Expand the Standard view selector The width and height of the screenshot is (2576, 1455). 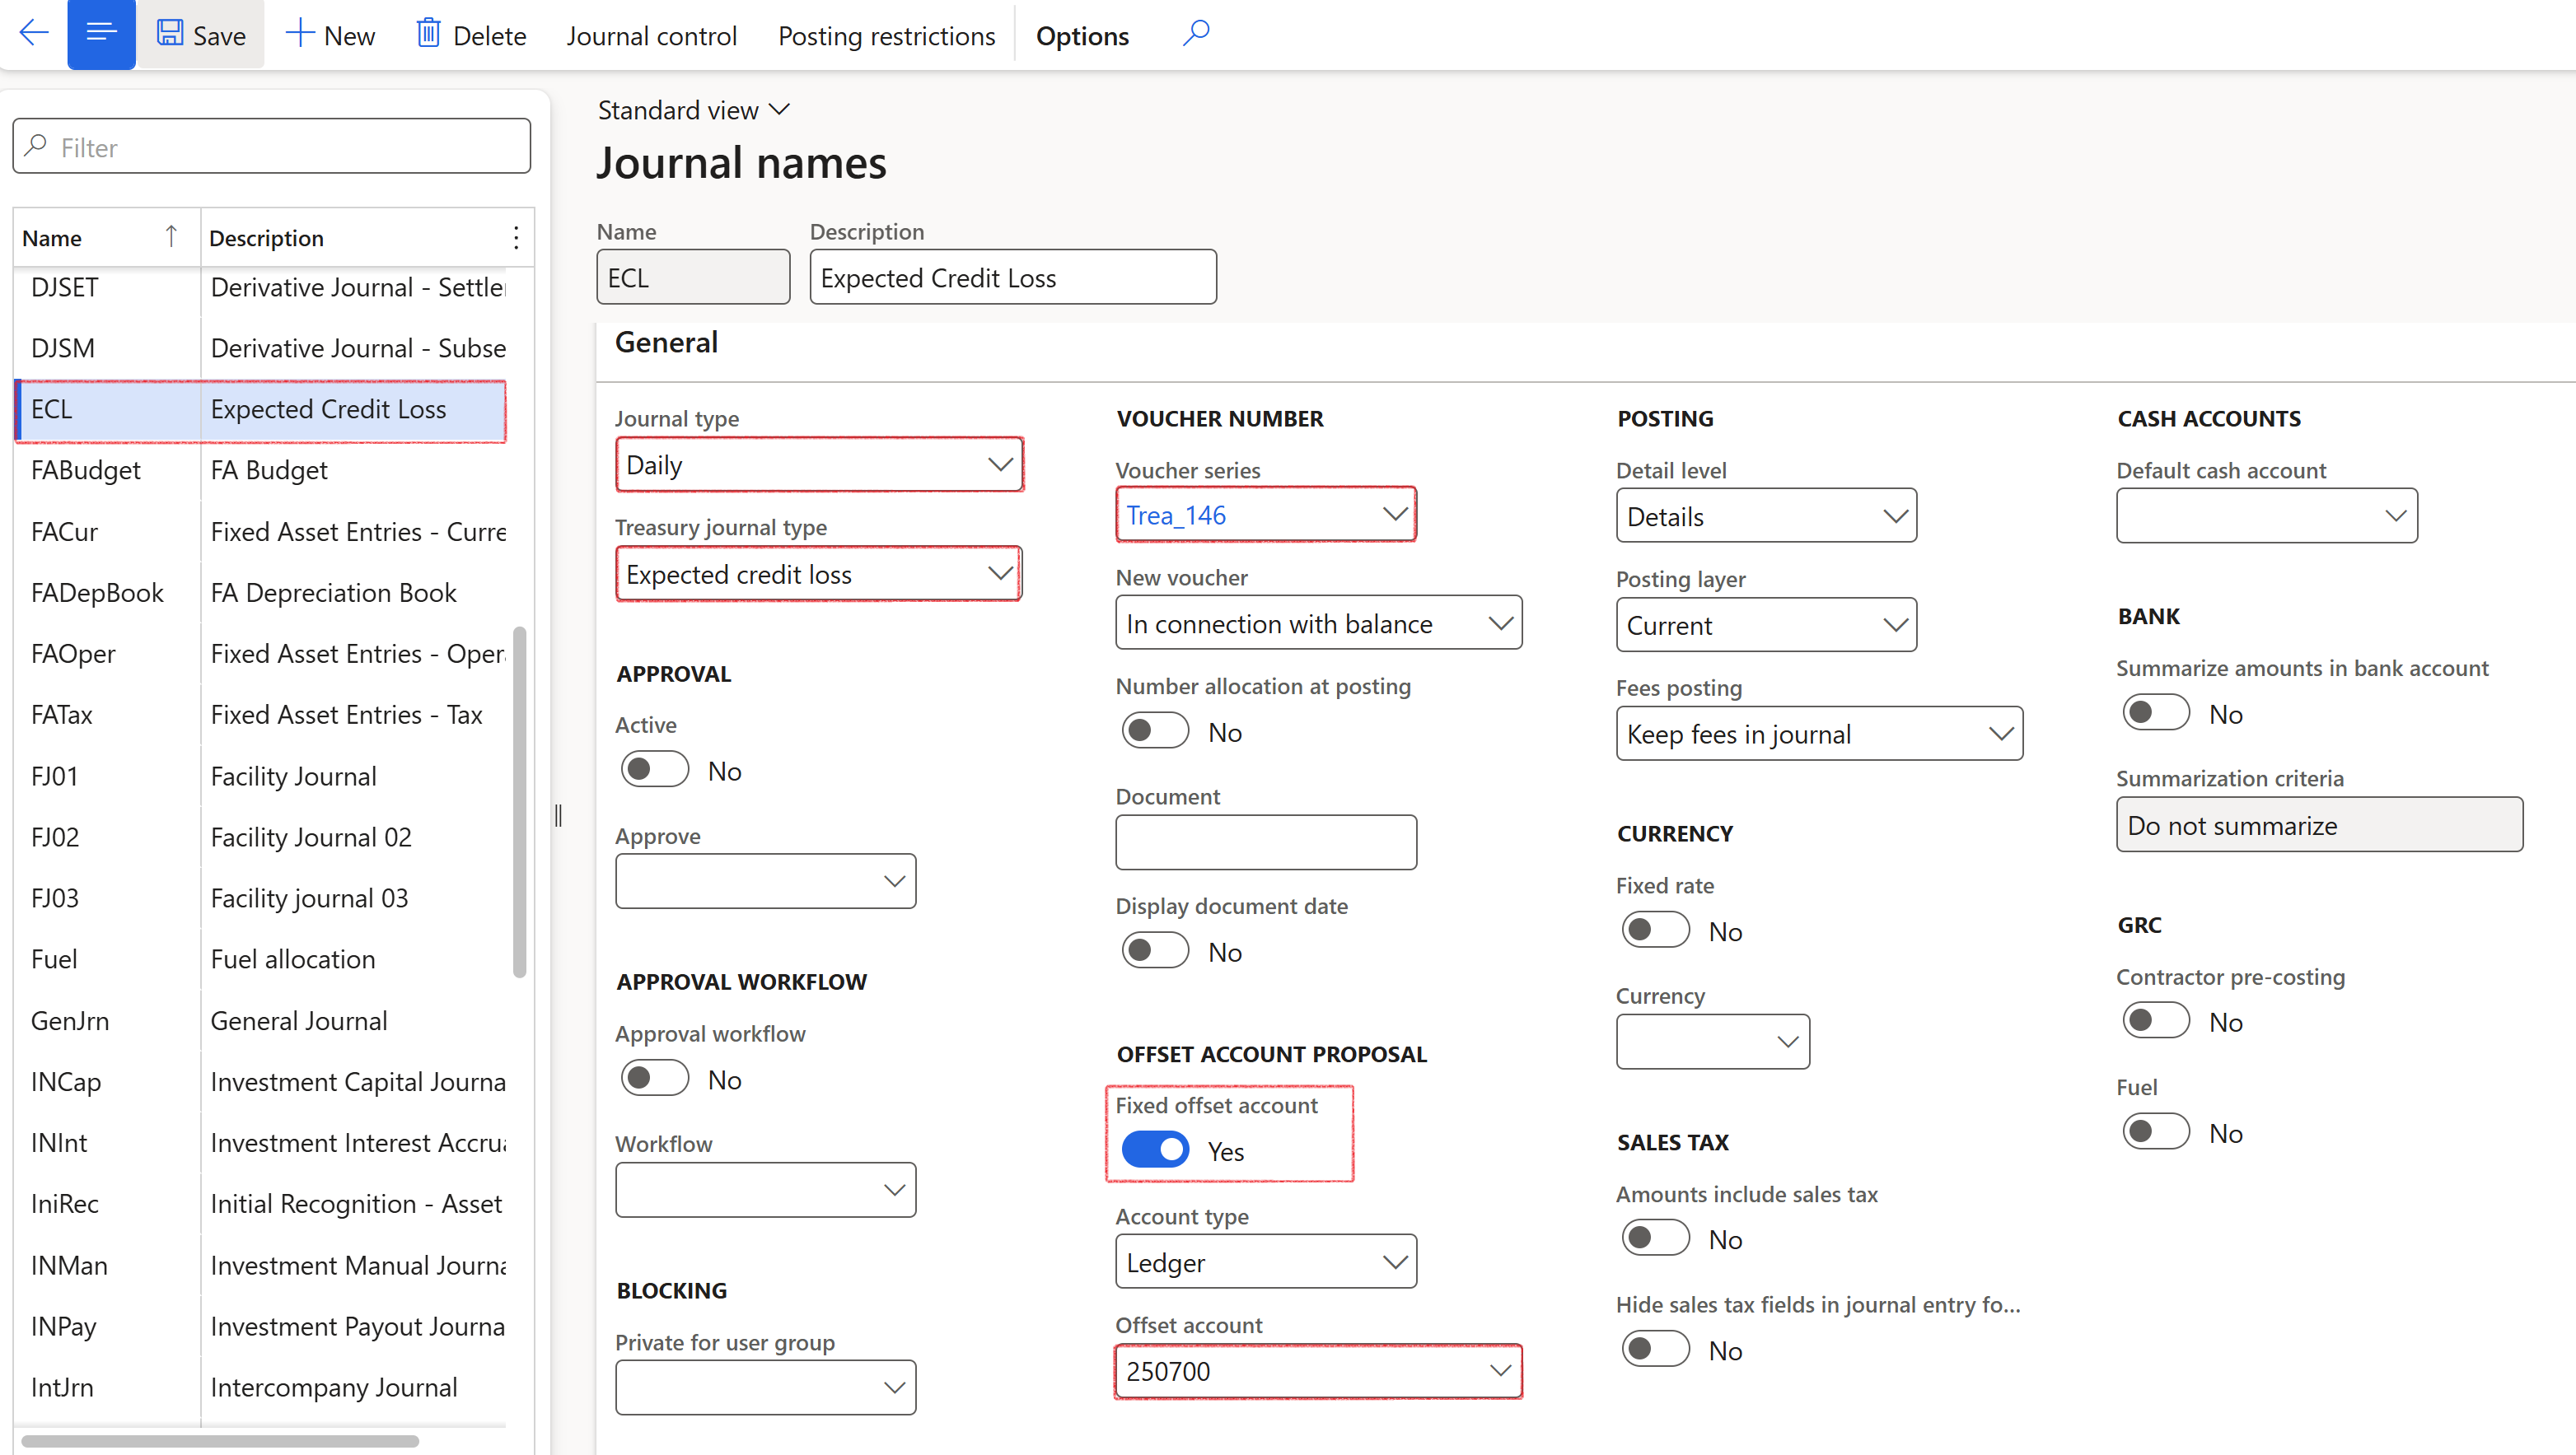[694, 110]
